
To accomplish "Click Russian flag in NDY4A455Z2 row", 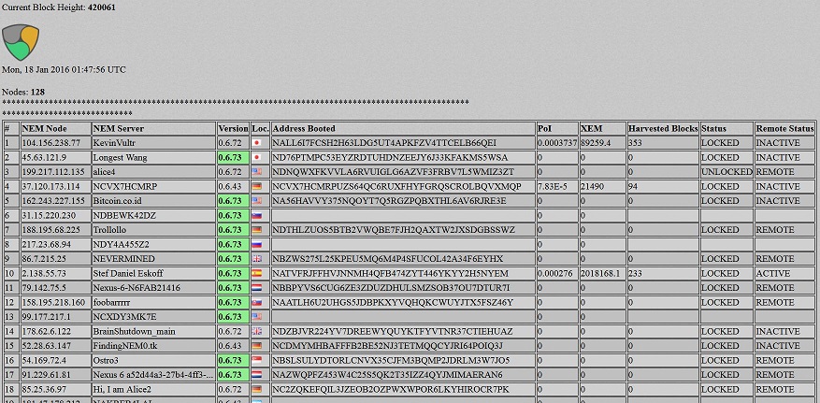I will tap(256, 244).
